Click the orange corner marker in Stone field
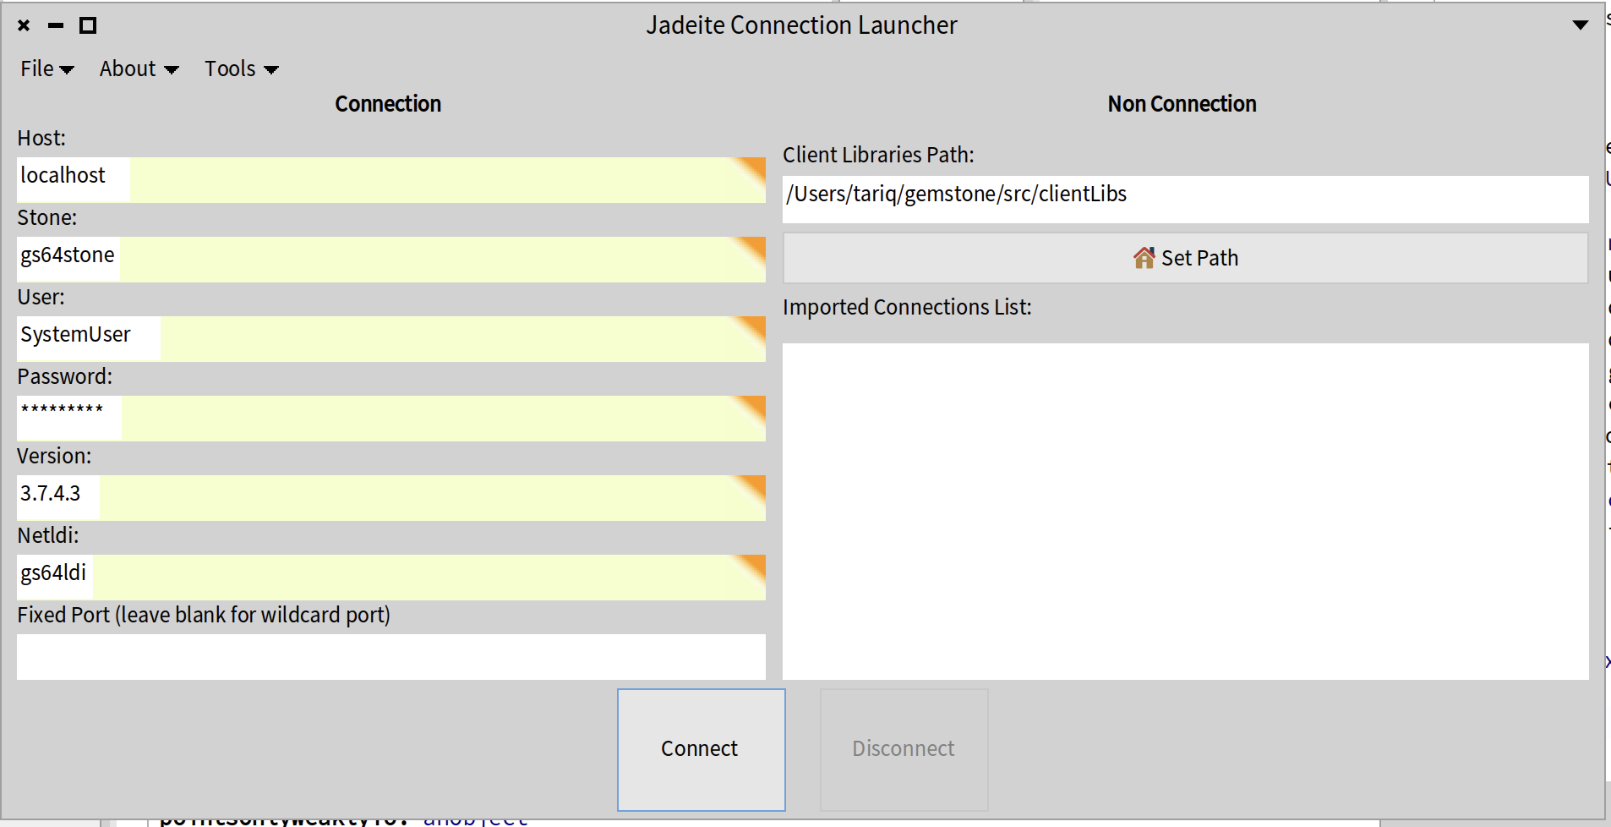Image resolution: width=1611 pixels, height=827 pixels. [x=753, y=247]
